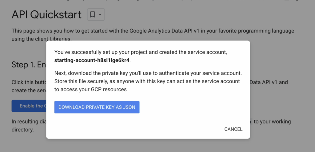Click the 'create the serv' text left of dialog
The image size is (315, 152).
point(29,91)
